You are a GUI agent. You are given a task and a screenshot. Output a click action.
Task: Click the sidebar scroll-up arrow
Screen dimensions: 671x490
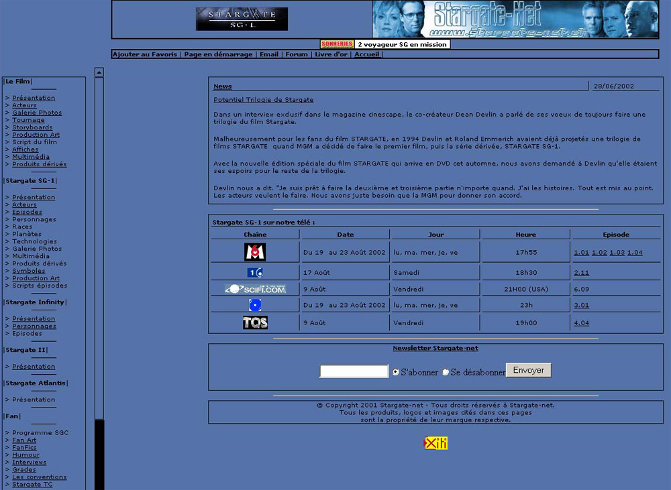click(x=99, y=72)
